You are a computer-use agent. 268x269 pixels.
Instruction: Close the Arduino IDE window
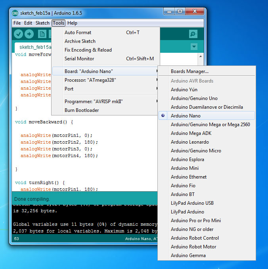[x=195, y=12]
